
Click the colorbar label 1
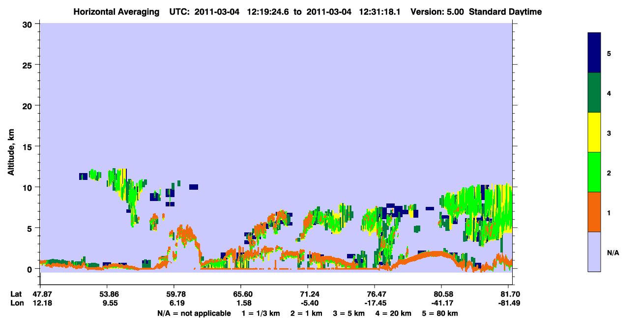coord(609,212)
